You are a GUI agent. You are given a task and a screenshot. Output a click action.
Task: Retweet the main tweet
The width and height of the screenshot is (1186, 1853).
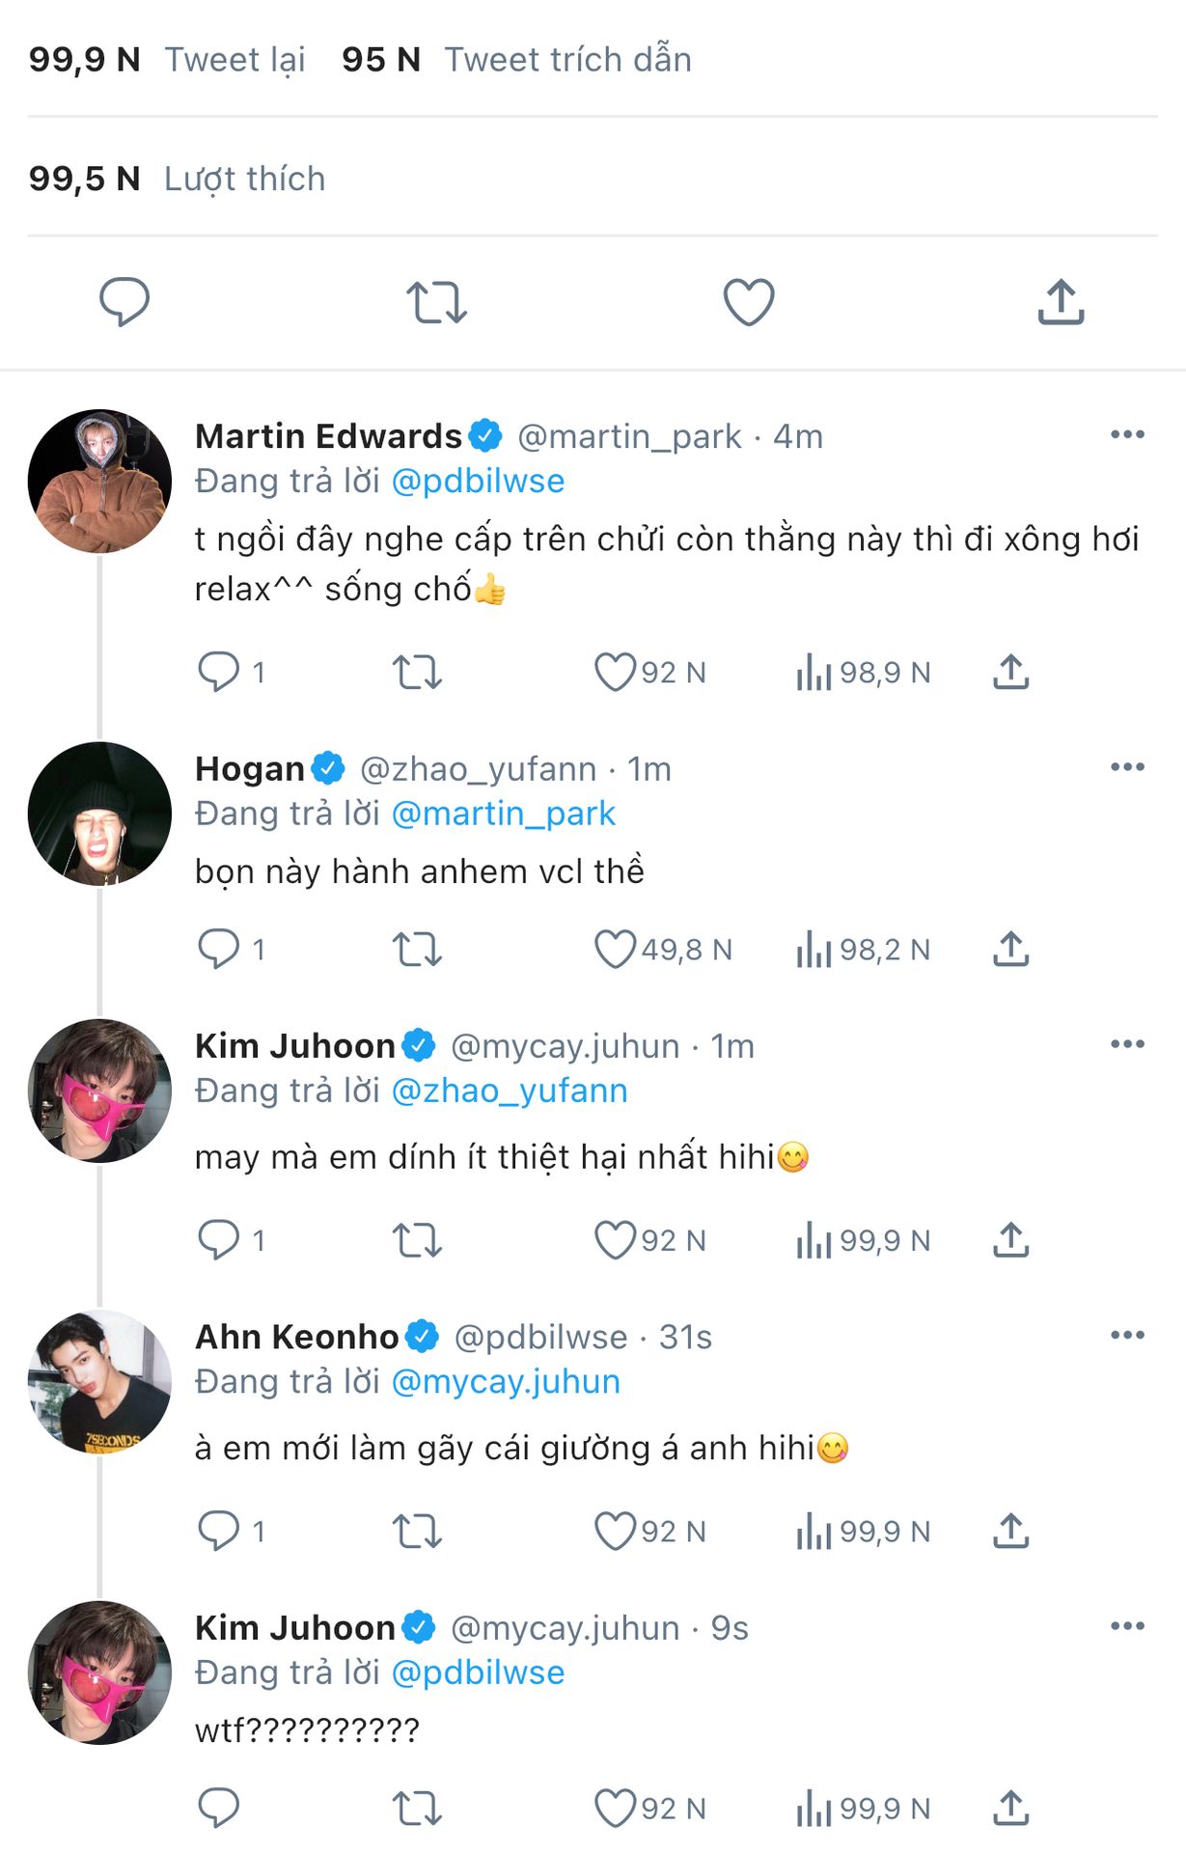coord(436,302)
